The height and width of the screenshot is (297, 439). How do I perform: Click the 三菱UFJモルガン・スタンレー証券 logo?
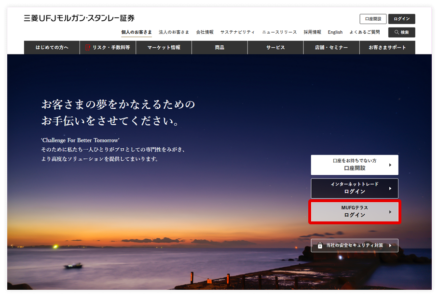(x=79, y=18)
